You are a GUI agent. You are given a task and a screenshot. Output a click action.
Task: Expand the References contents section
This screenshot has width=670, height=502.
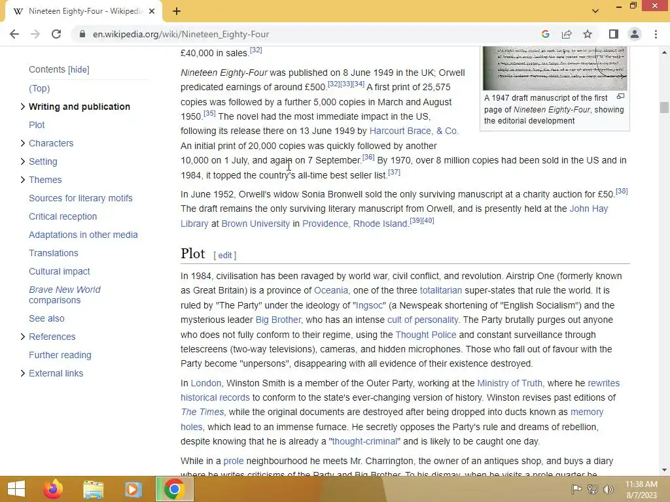(x=23, y=337)
